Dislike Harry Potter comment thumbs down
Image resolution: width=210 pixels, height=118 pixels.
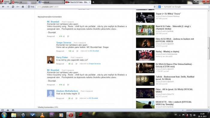[76, 64]
